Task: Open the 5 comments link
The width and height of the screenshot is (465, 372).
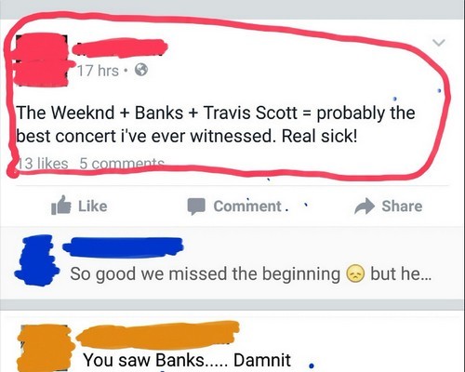Action: [122, 164]
